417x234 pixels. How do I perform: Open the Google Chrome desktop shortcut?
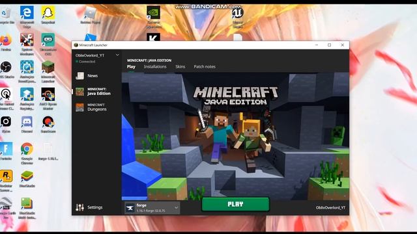click(27, 153)
